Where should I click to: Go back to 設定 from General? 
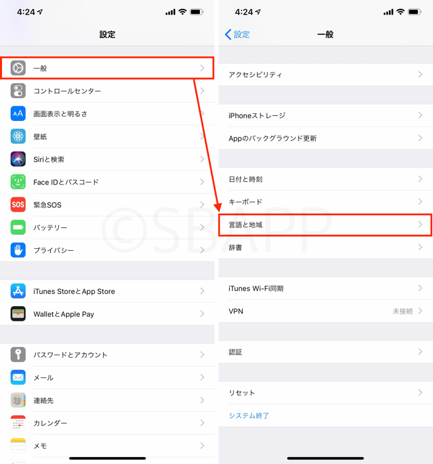tap(238, 34)
